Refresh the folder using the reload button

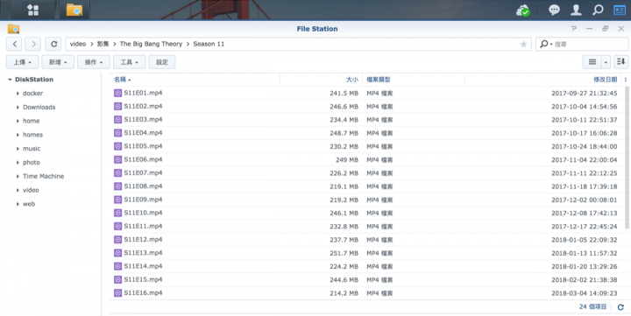[53, 44]
